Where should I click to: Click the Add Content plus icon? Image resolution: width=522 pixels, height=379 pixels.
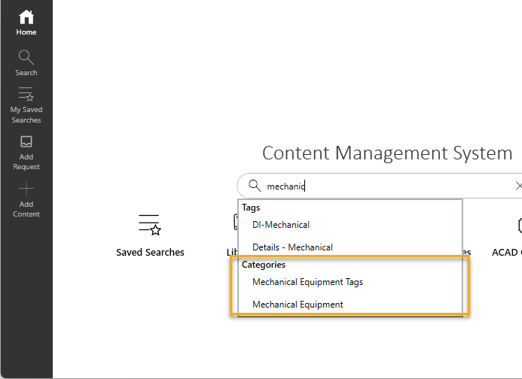tap(26, 188)
